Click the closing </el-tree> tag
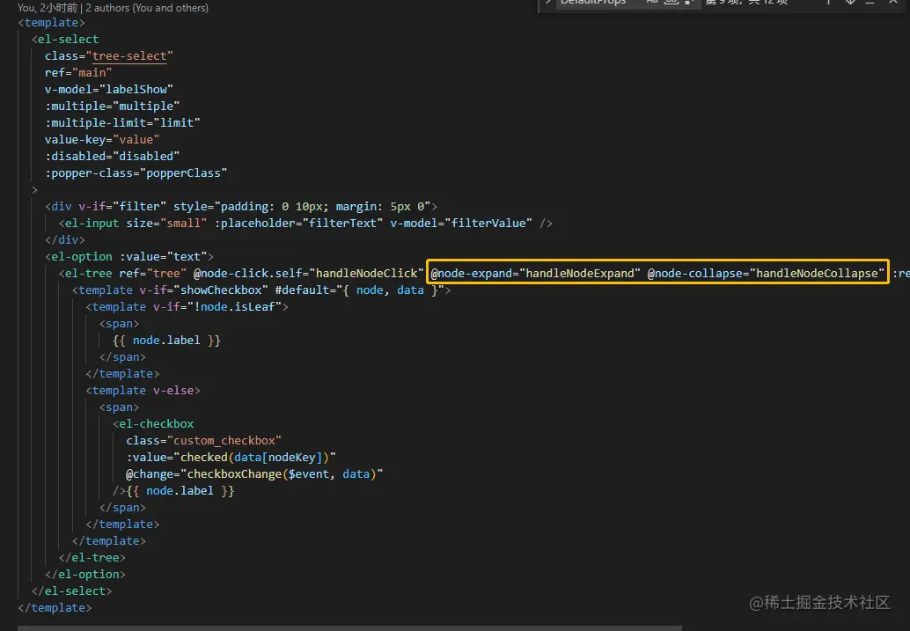910x631 pixels. (92, 558)
